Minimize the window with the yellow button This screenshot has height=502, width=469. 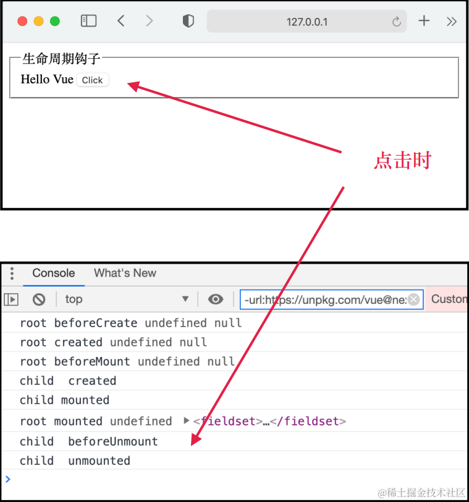point(38,21)
